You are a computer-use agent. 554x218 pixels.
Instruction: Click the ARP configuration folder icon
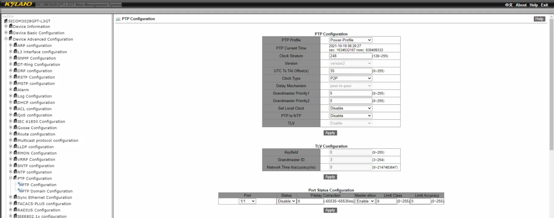click(x=15, y=45)
